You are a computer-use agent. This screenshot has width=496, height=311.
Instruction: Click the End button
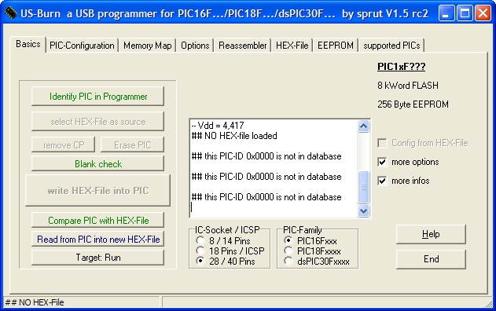click(431, 259)
